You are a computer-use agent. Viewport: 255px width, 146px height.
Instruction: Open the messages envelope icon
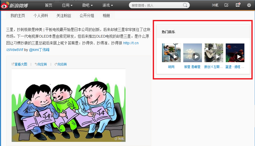coord(238,5)
